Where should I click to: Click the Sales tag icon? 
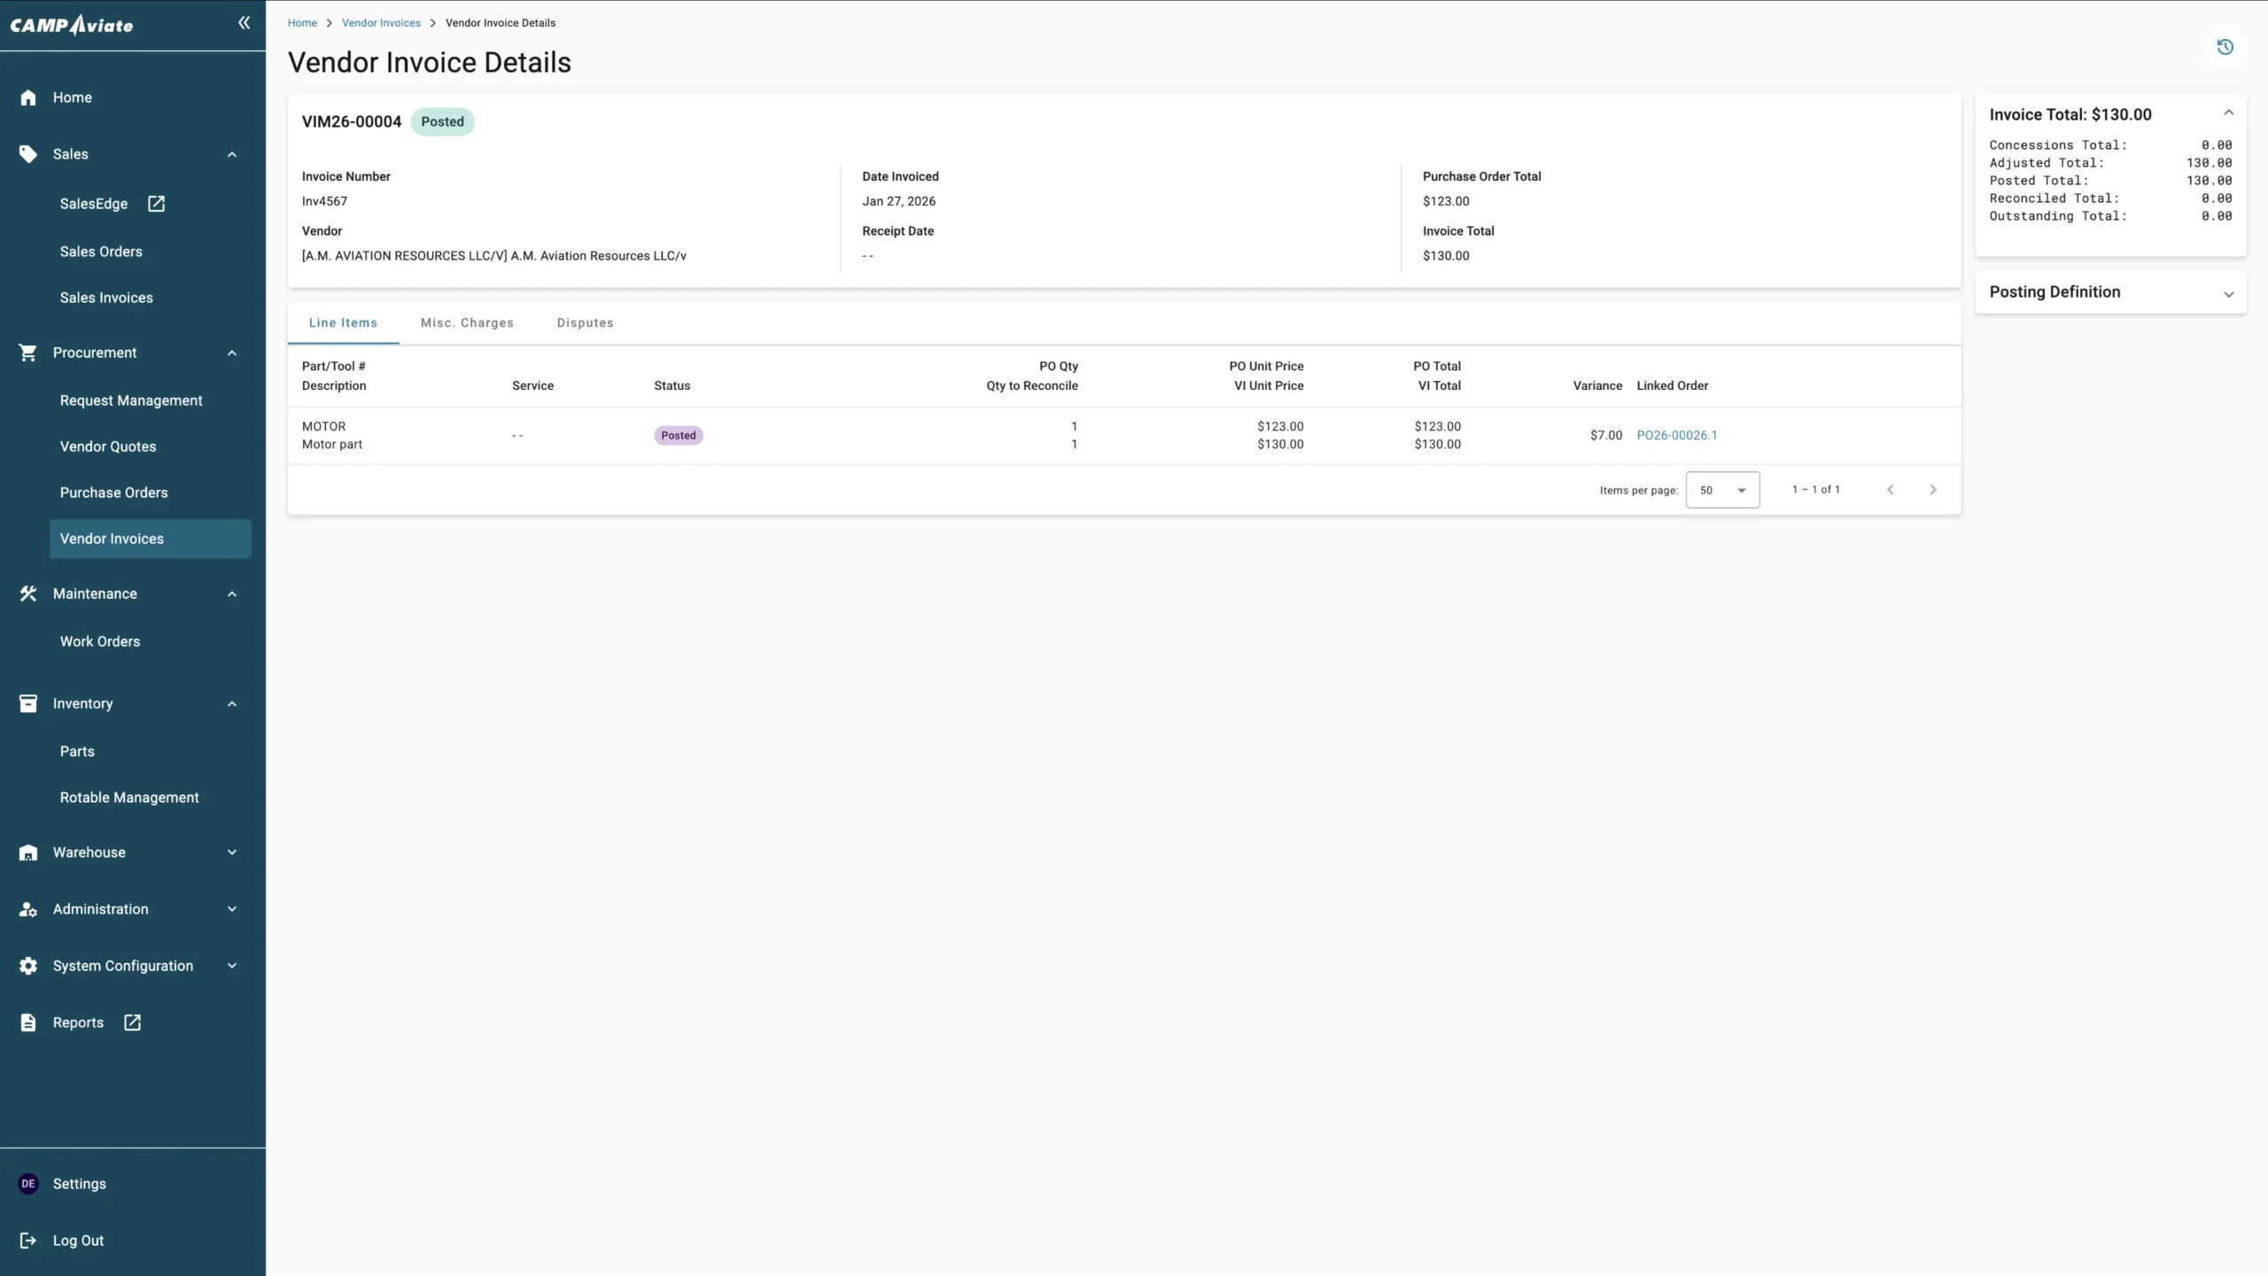pos(28,154)
